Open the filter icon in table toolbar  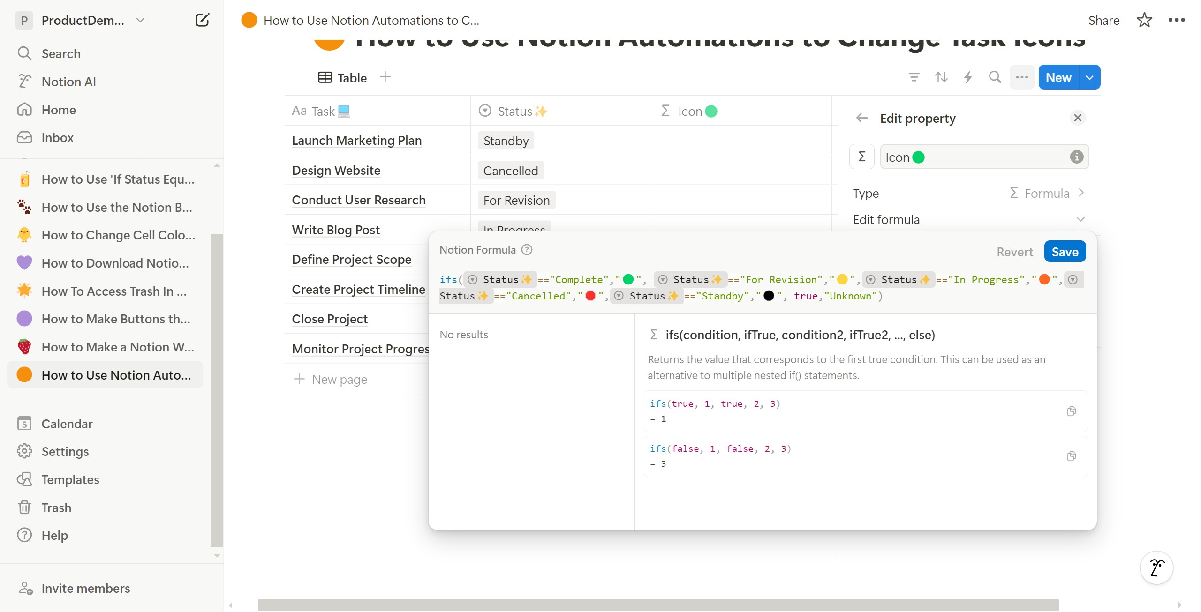click(x=914, y=77)
